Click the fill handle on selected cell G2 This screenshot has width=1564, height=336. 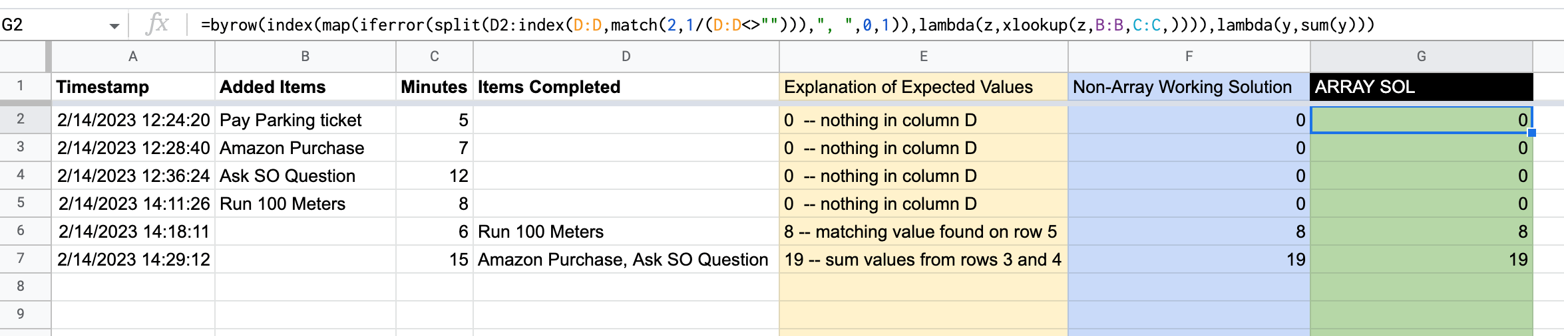click(1531, 133)
